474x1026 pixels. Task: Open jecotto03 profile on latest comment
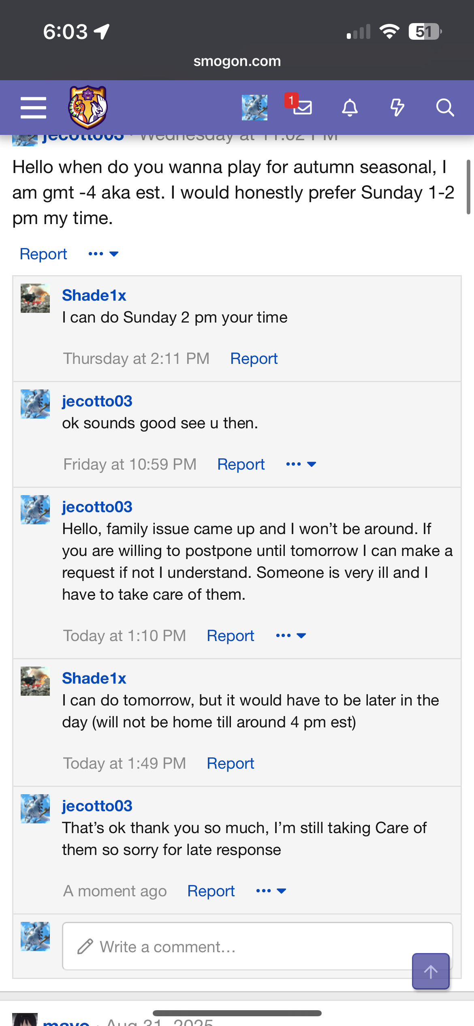(97, 806)
